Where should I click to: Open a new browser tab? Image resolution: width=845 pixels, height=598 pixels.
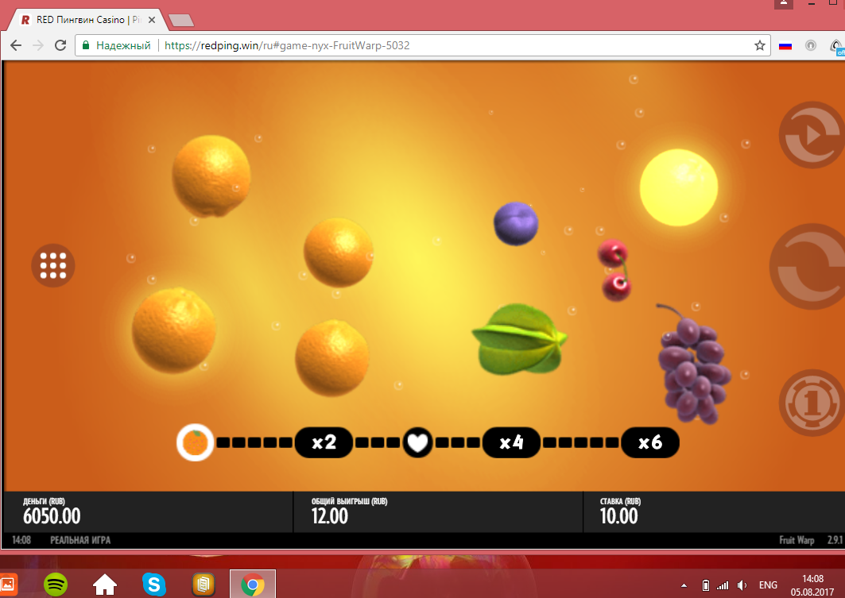[181, 21]
